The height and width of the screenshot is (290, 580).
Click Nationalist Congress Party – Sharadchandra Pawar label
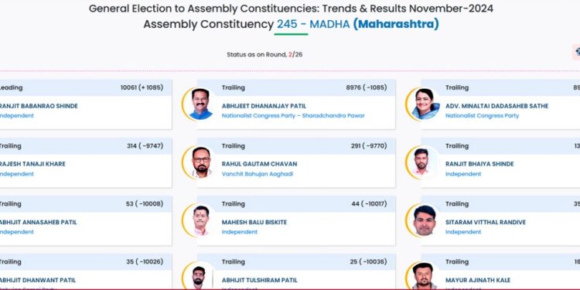293,116
